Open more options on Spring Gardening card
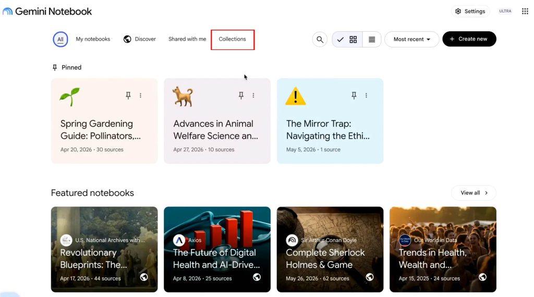534x297 pixels. pyautogui.click(x=140, y=95)
